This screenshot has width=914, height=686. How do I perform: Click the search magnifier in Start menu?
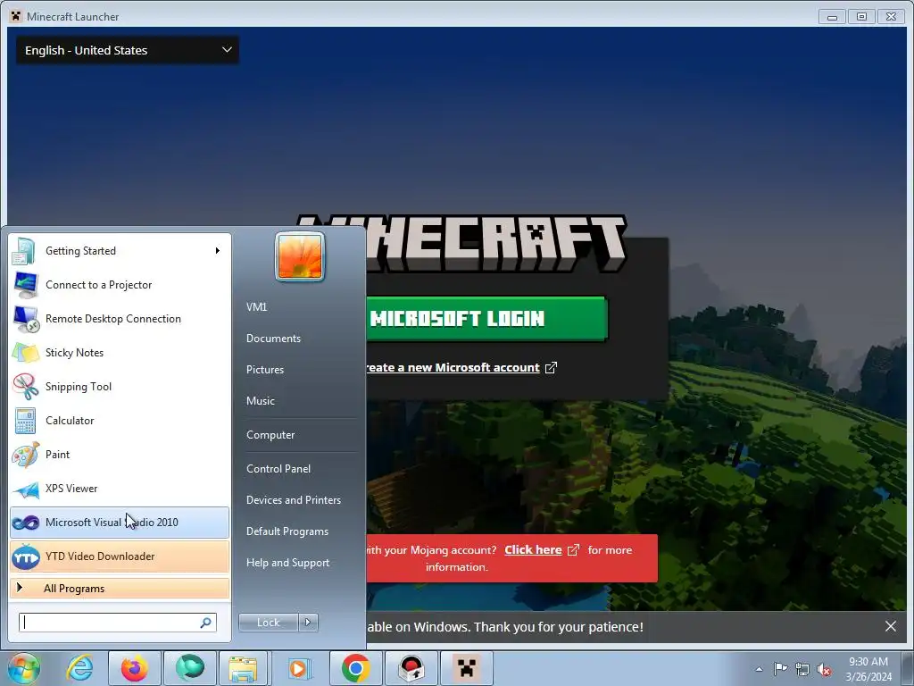coord(206,623)
